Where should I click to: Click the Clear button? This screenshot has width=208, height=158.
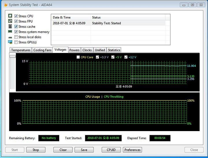63,150
